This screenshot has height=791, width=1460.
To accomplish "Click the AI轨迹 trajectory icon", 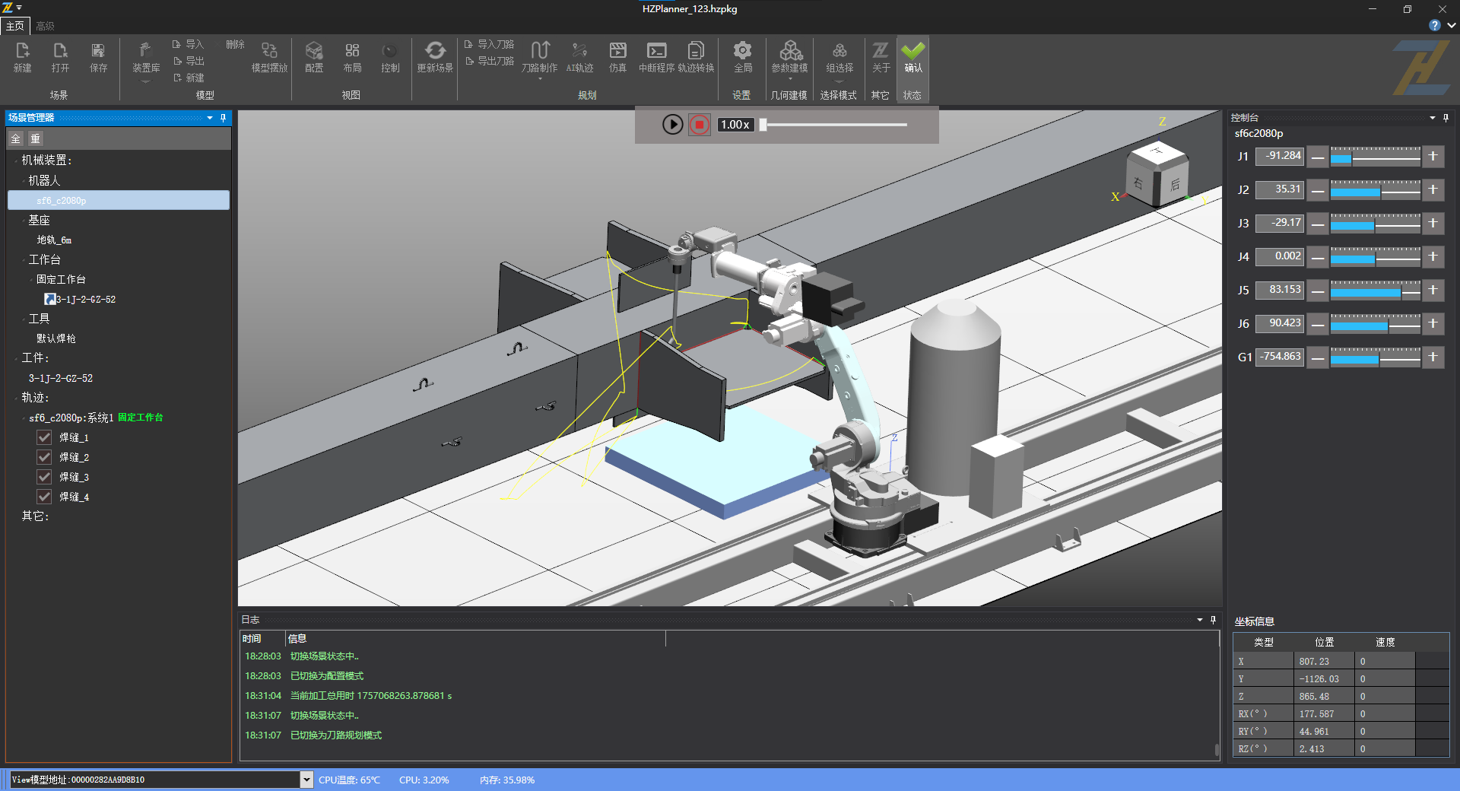I will pyautogui.click(x=579, y=57).
